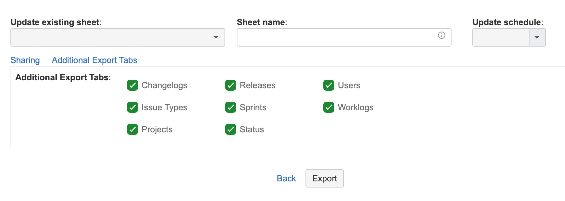Image resolution: width=565 pixels, height=201 pixels.
Task: Disable the Worklogs checkbox
Action: click(x=329, y=108)
